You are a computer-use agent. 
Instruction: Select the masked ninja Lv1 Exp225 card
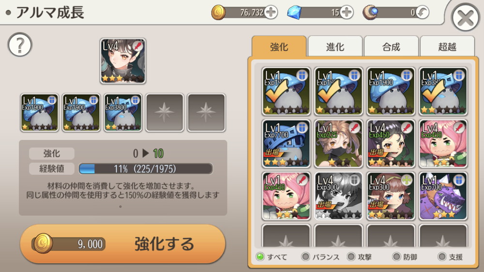tap(338, 144)
